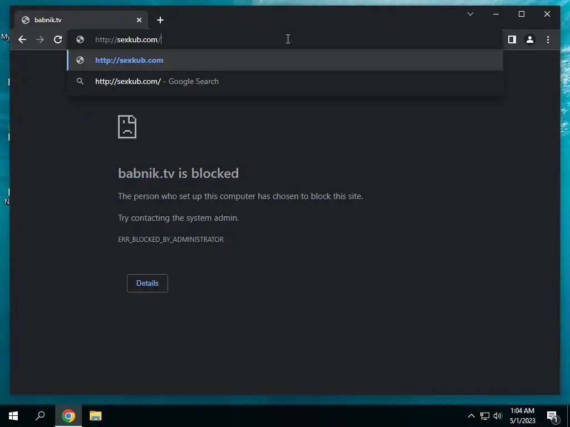Select the babnik.tv tab

point(81,20)
